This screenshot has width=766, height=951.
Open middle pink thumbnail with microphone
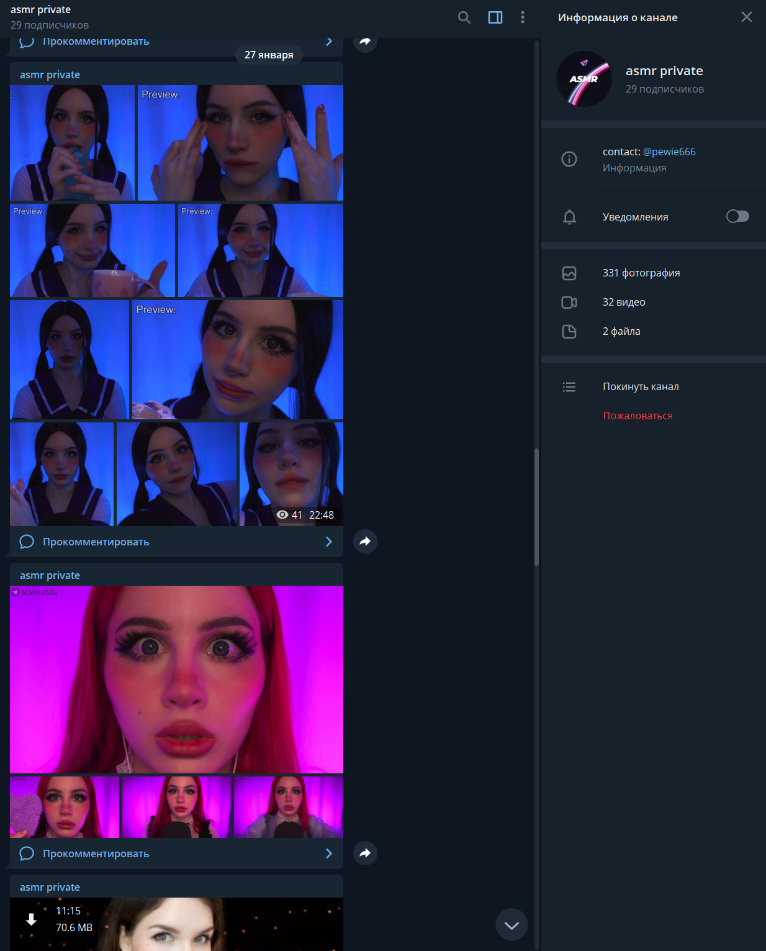click(176, 807)
